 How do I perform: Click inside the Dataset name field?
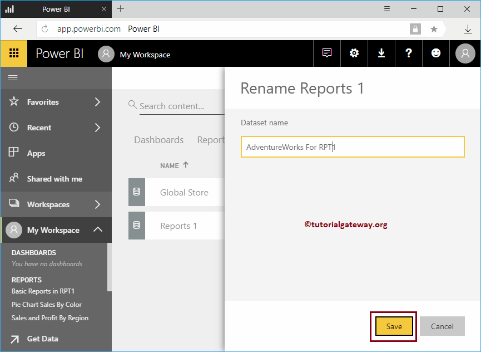pyautogui.click(x=353, y=147)
